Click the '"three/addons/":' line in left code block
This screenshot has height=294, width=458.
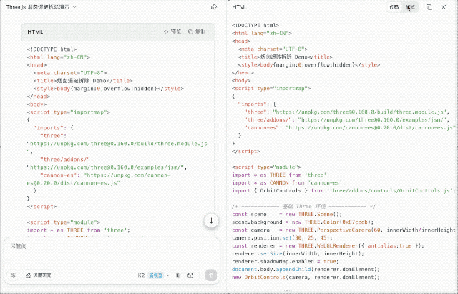(x=67, y=160)
